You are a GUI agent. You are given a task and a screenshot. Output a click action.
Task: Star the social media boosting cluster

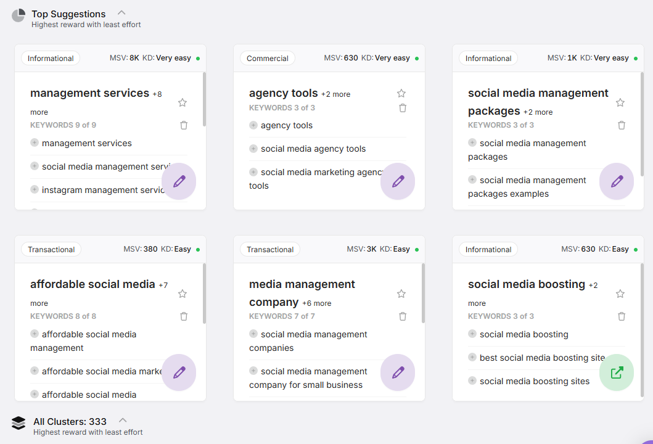click(x=620, y=294)
